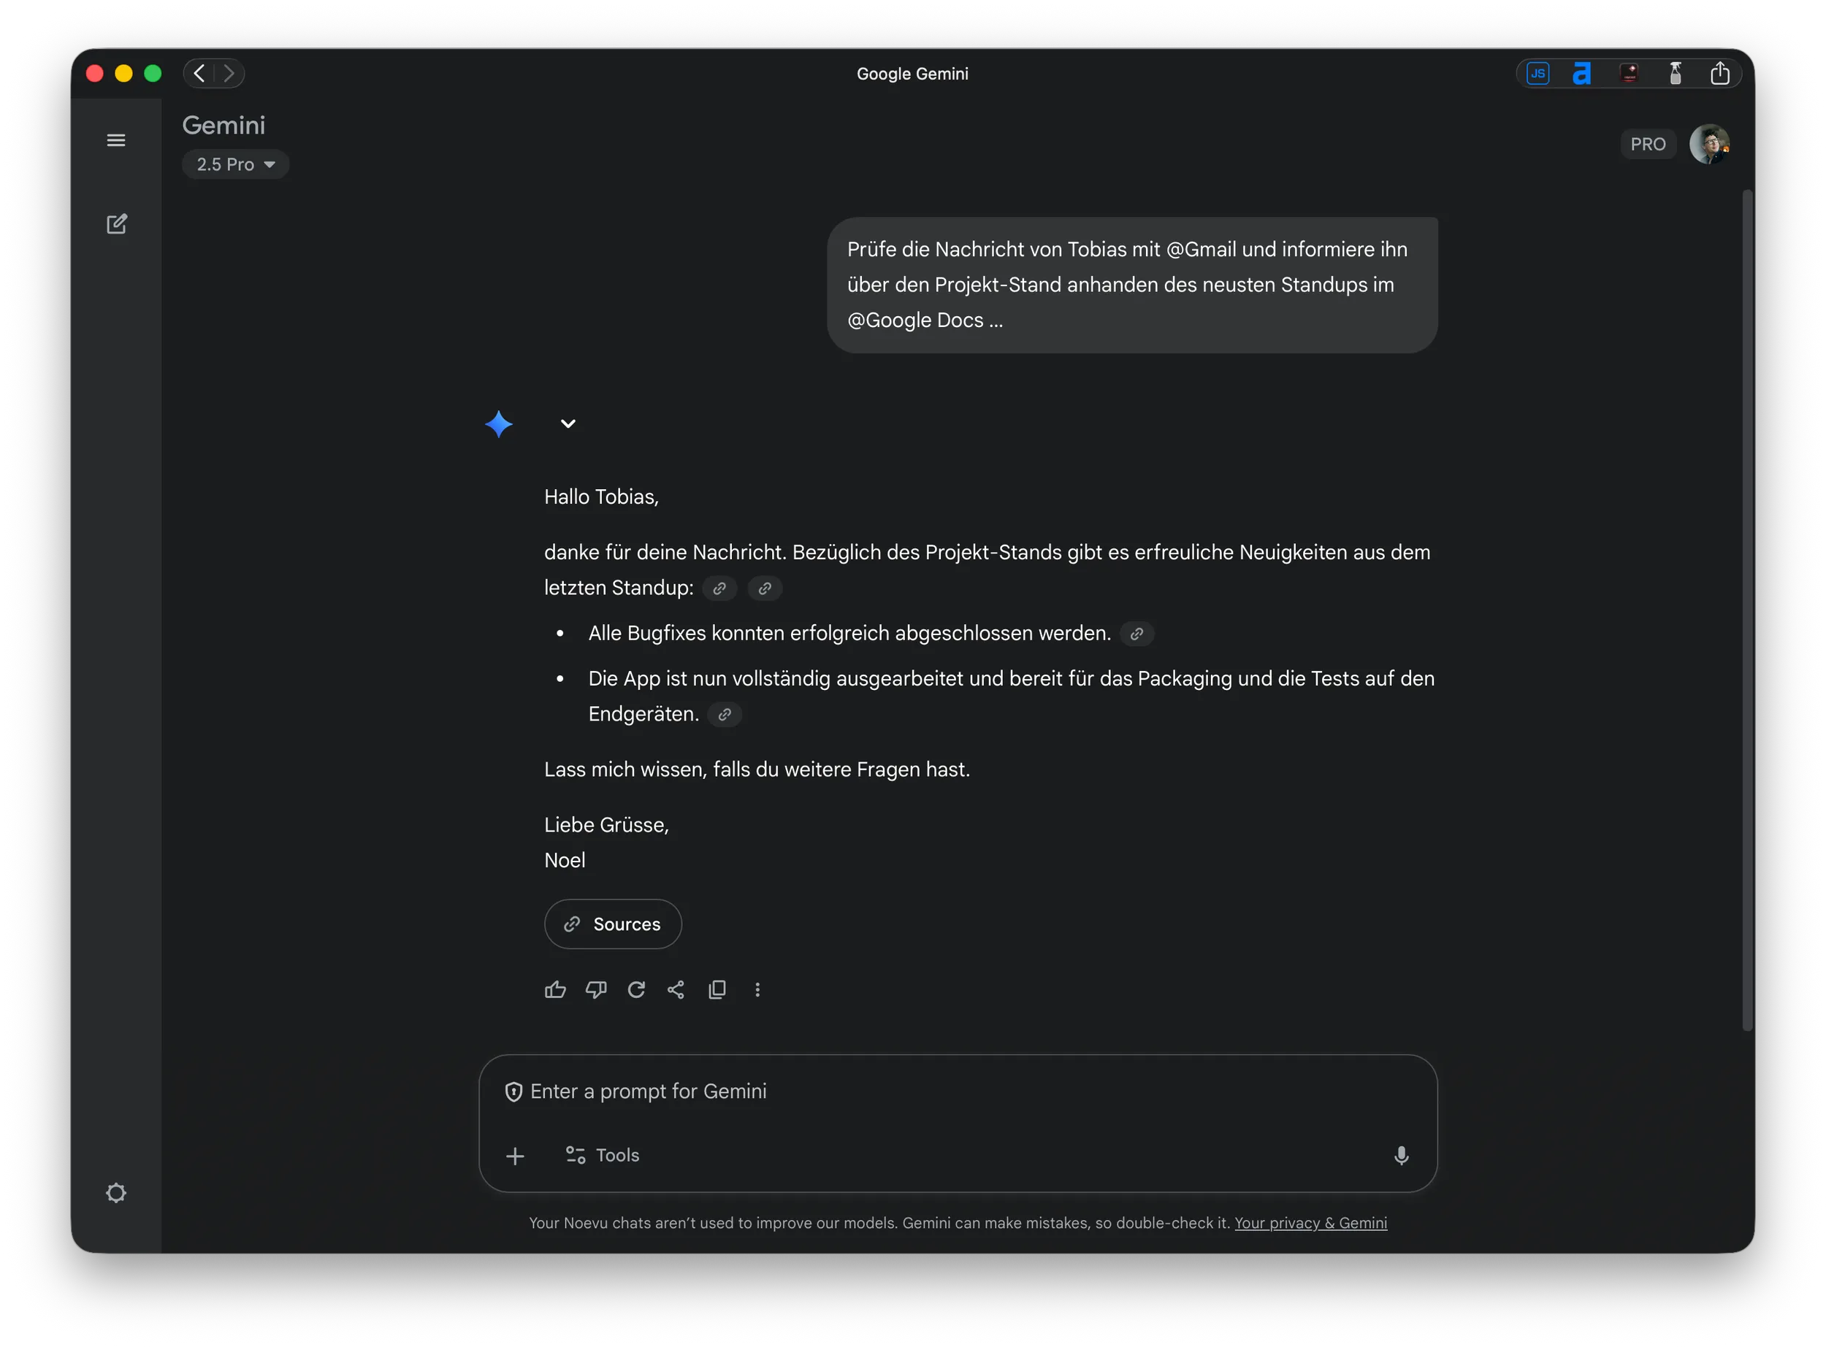Open source link after 'Endgeräten.'
The image size is (1826, 1347).
tap(725, 715)
